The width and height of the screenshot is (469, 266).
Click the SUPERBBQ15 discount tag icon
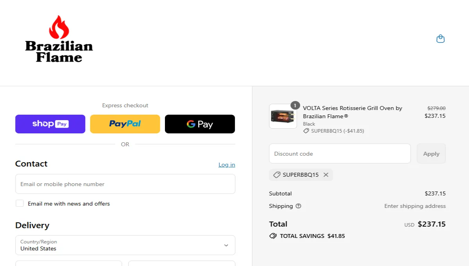click(x=277, y=175)
